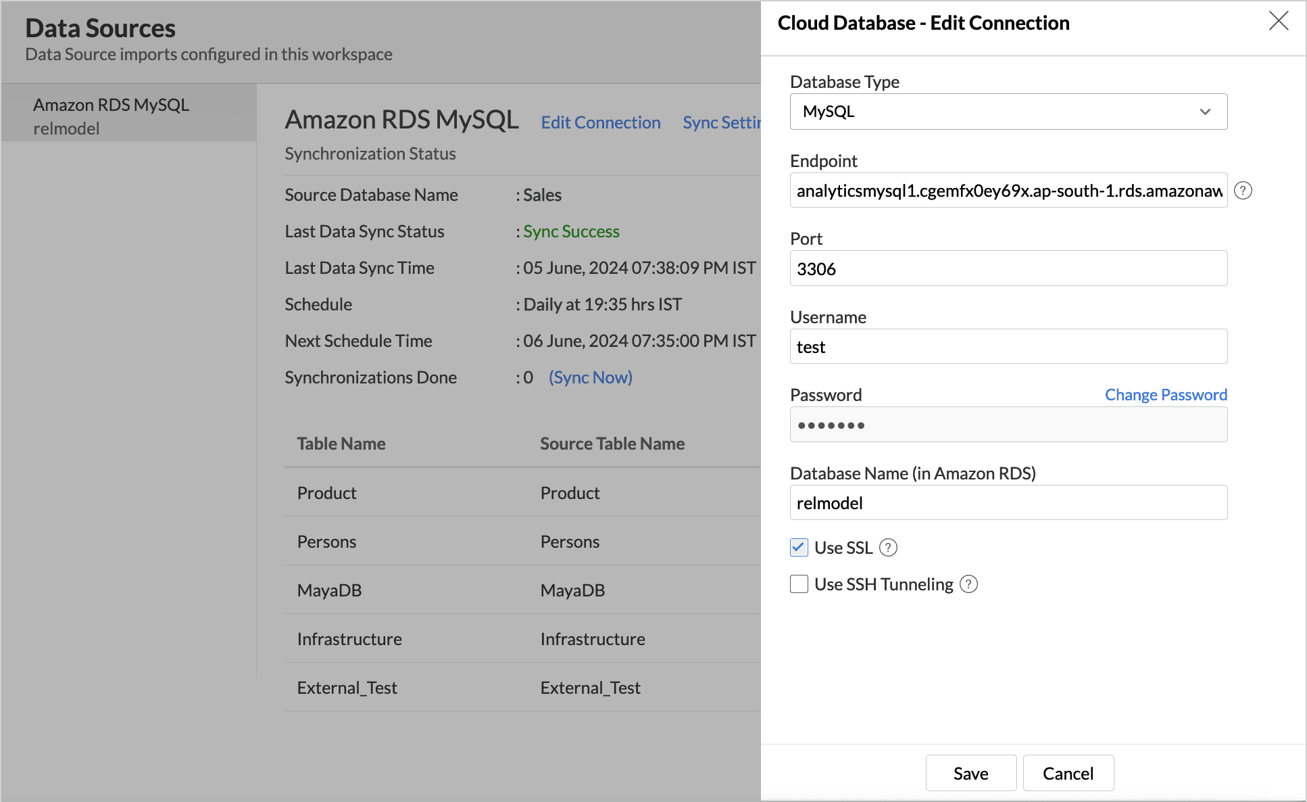Click the Sync Now link

click(x=591, y=377)
